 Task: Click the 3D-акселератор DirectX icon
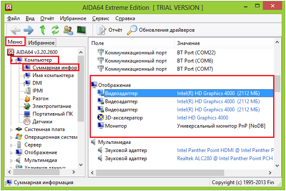[x=100, y=117]
